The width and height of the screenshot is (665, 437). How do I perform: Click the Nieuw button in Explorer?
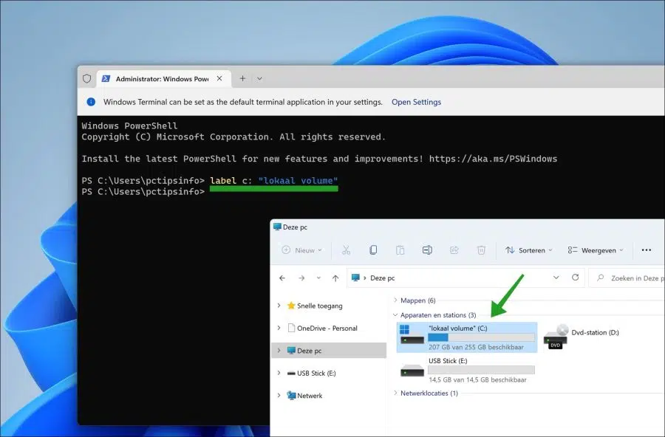(302, 250)
